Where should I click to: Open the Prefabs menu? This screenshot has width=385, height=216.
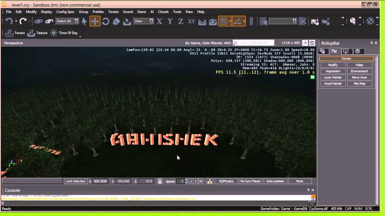click(98, 12)
